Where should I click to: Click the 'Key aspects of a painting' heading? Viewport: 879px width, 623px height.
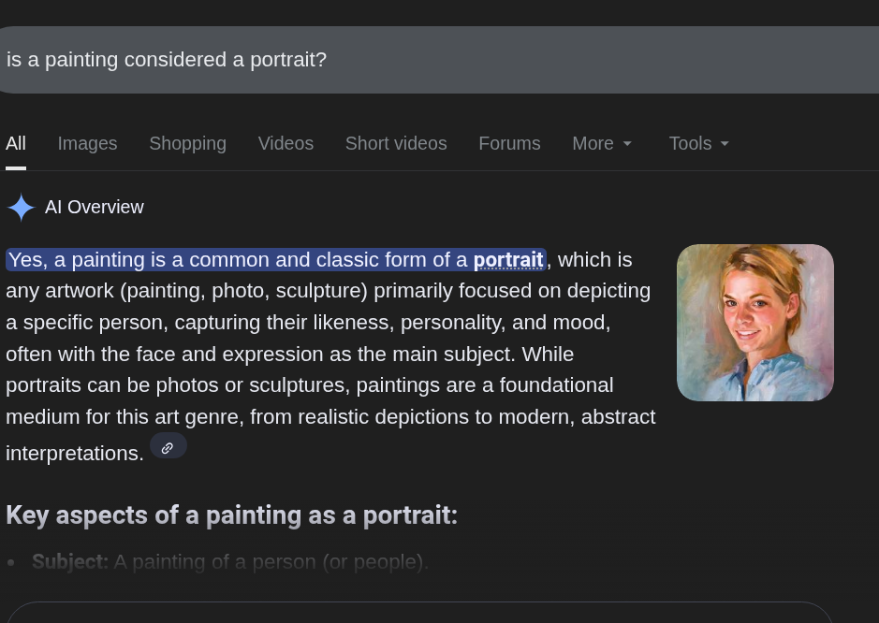[231, 514]
